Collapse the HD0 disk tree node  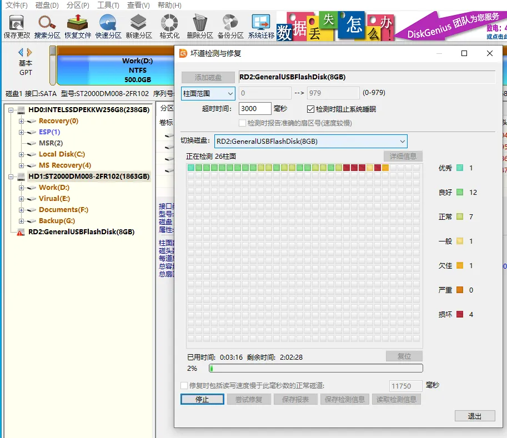(11, 110)
